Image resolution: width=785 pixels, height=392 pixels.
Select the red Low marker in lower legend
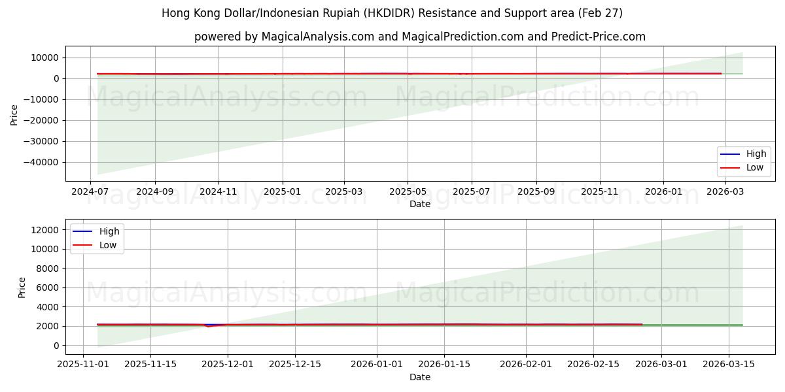(83, 245)
